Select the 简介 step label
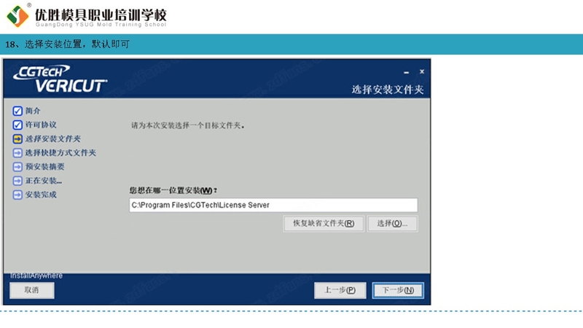The width and height of the screenshot is (583, 328). pos(33,111)
